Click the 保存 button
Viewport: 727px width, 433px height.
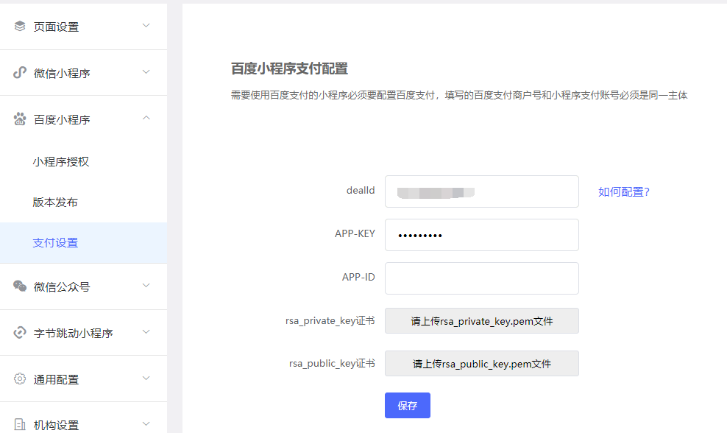[408, 406]
